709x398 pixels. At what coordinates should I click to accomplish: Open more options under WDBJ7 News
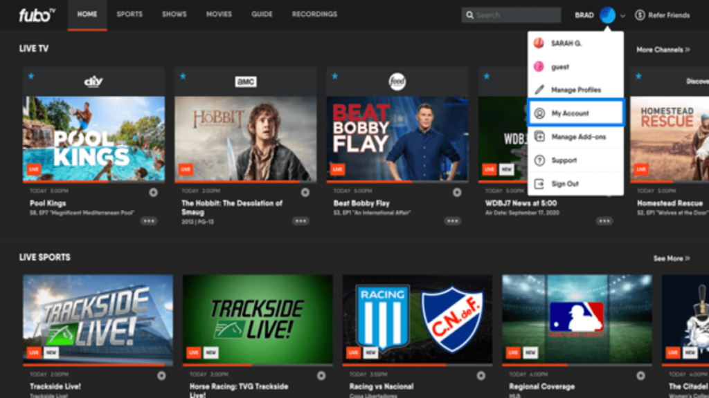pos(604,221)
